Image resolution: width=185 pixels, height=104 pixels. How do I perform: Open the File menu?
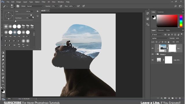(x=8, y=2)
